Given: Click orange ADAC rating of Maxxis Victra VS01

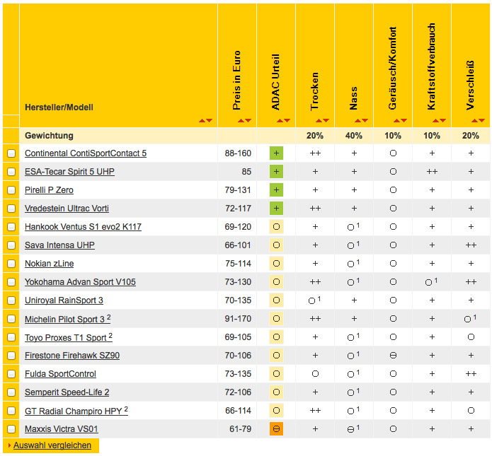Looking at the screenshot, I should click(276, 429).
